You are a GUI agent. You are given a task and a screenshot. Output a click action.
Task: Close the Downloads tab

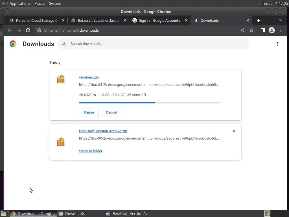tap(248, 20)
